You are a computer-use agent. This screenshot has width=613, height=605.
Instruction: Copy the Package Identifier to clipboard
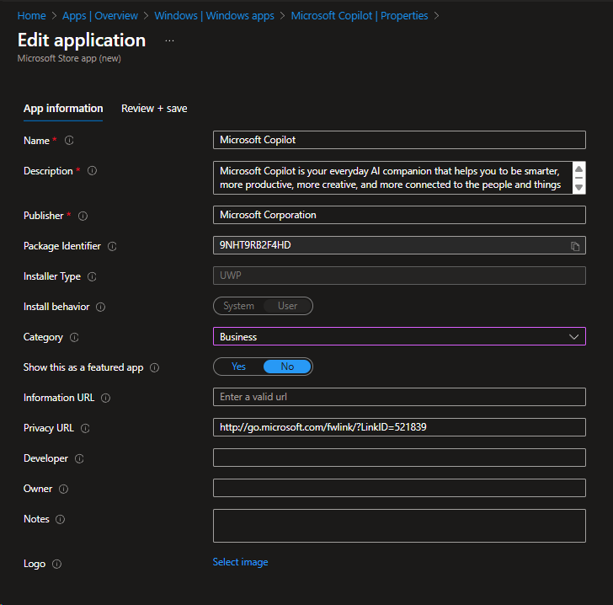pyautogui.click(x=574, y=246)
